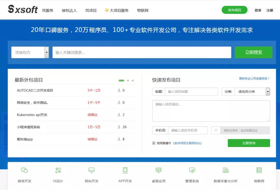Select the APP开发 phone icon
280x190 pixels.
pos(125,170)
